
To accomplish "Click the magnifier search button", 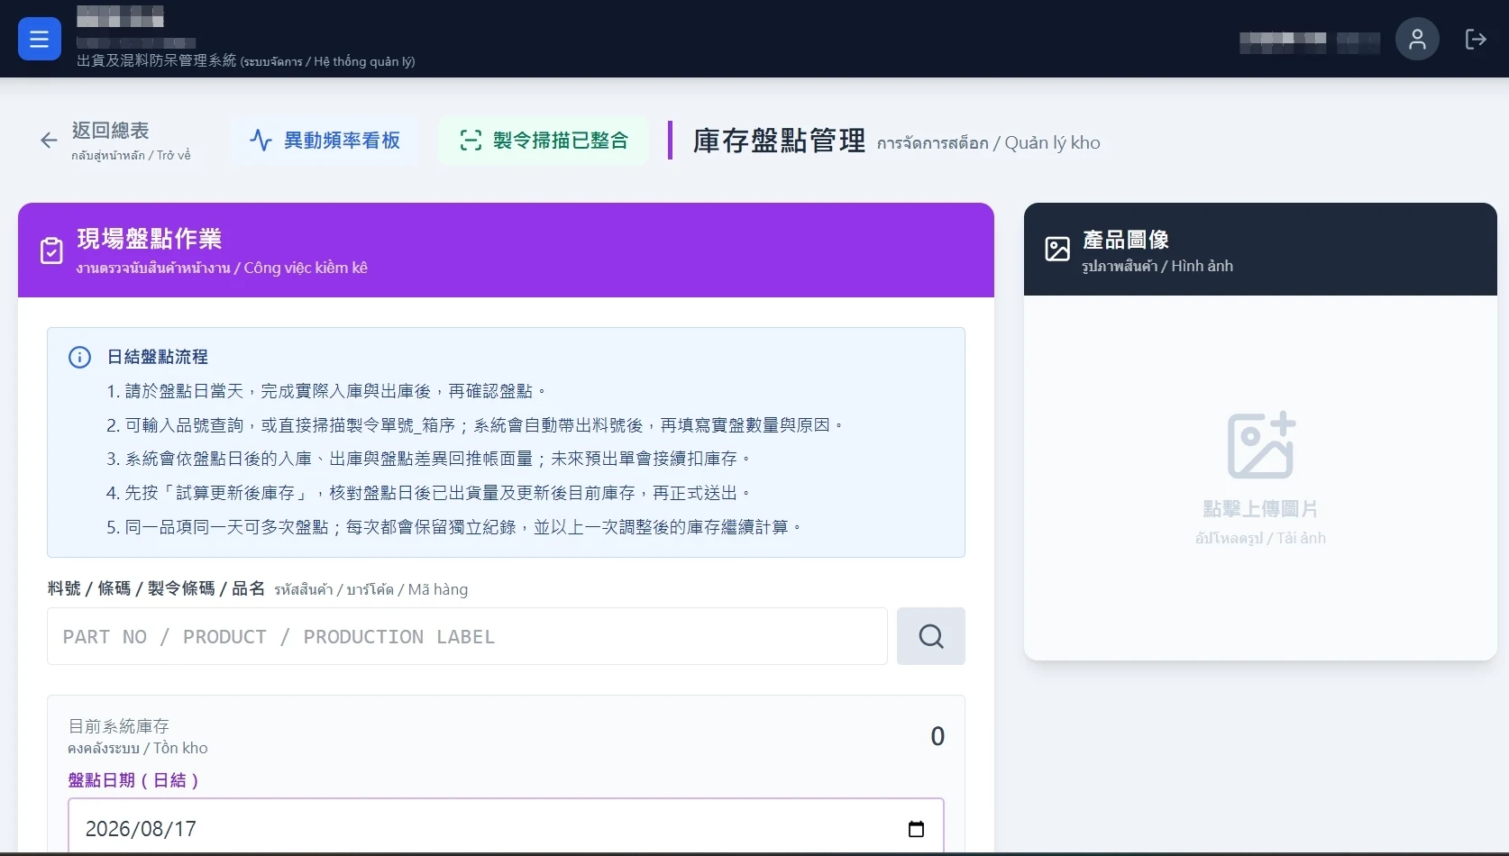I will point(931,636).
